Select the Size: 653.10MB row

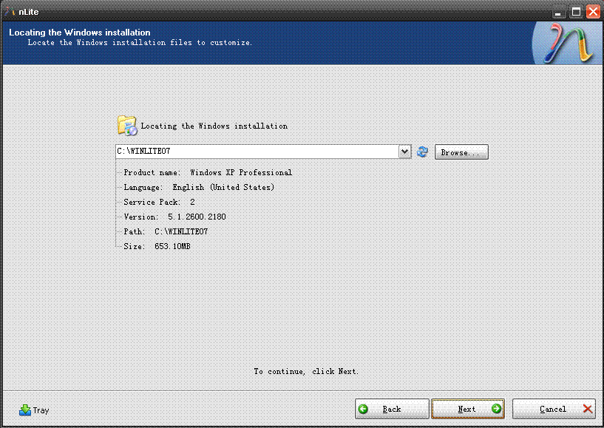pyautogui.click(x=157, y=246)
